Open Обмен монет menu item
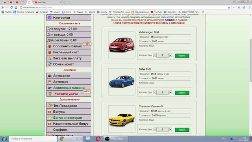 [x=69, y=64]
